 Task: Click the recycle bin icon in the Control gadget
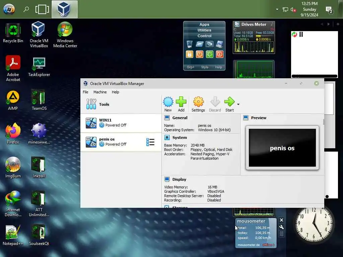[x=190, y=44]
